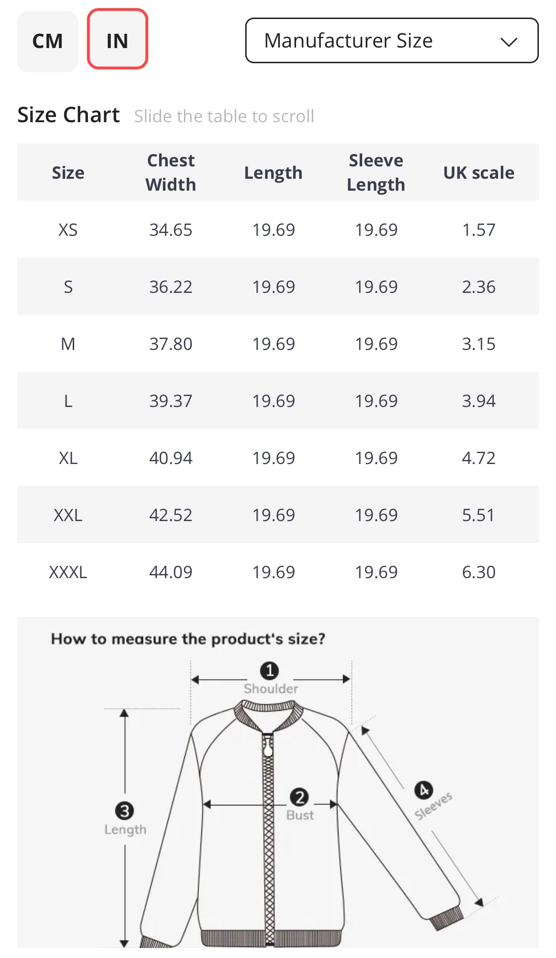Click the Shoulder number 1 marker
This screenshot has width=556, height=958.
(x=269, y=670)
